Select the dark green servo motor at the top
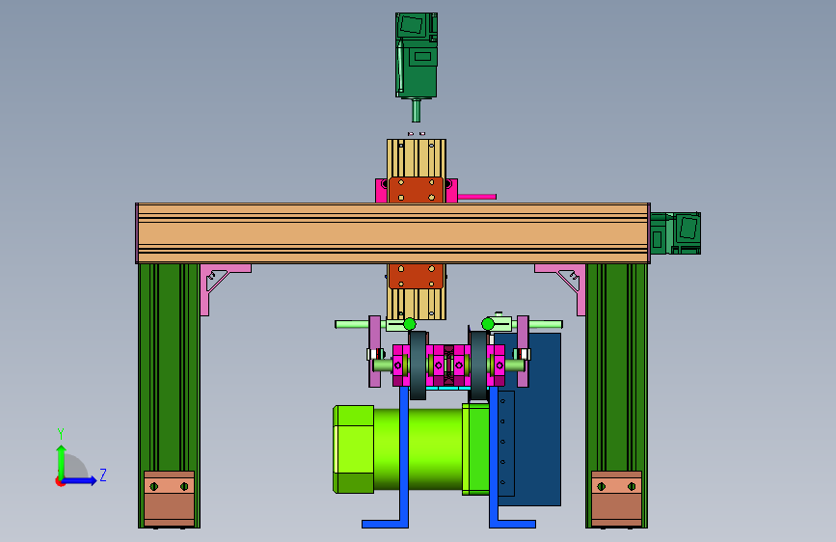 coord(417,56)
